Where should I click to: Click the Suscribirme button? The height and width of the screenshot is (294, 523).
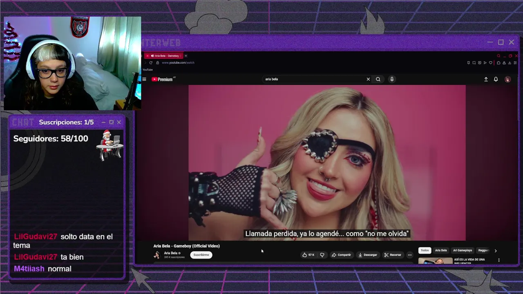click(201, 255)
